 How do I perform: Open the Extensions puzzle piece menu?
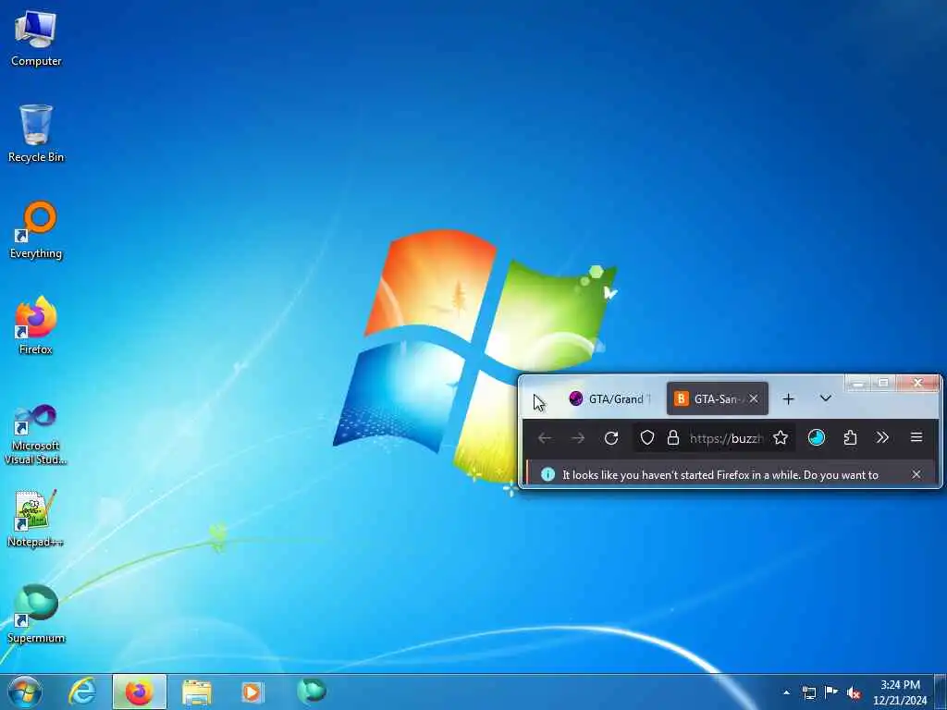point(851,437)
